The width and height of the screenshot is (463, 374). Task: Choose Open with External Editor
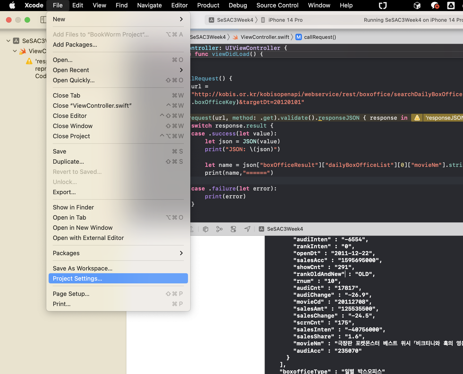tap(118, 238)
